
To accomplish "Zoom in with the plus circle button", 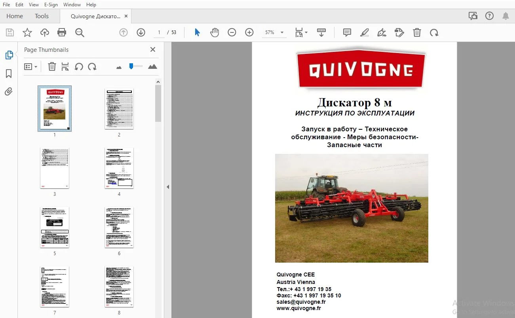I will [x=249, y=32].
